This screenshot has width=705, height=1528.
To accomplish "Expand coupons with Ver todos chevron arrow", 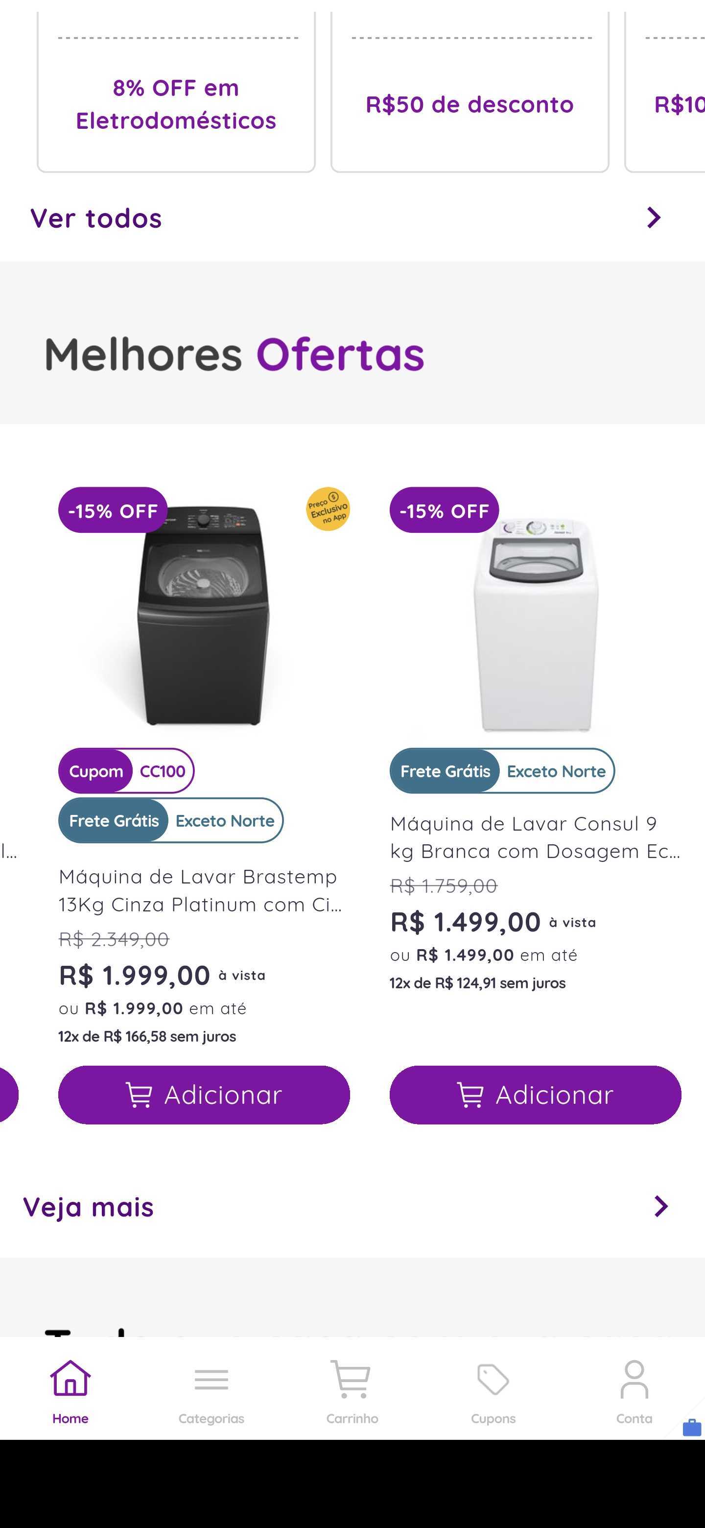I will 654,218.
